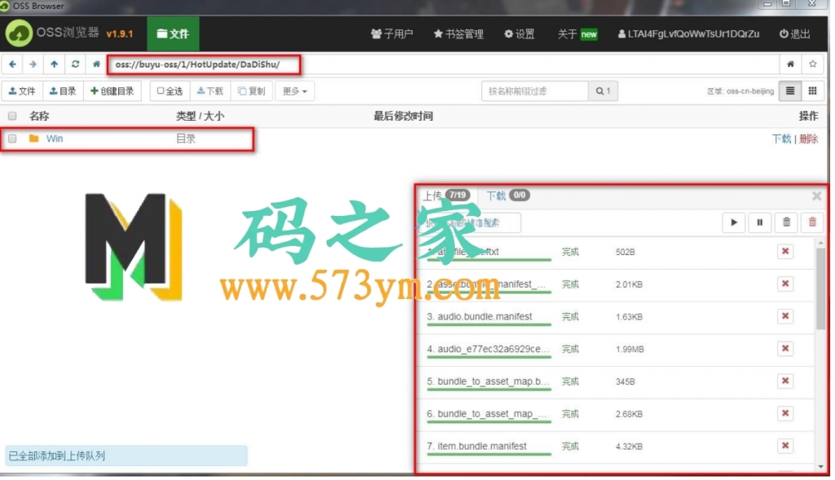Expand the 更多 dropdown

point(295,91)
